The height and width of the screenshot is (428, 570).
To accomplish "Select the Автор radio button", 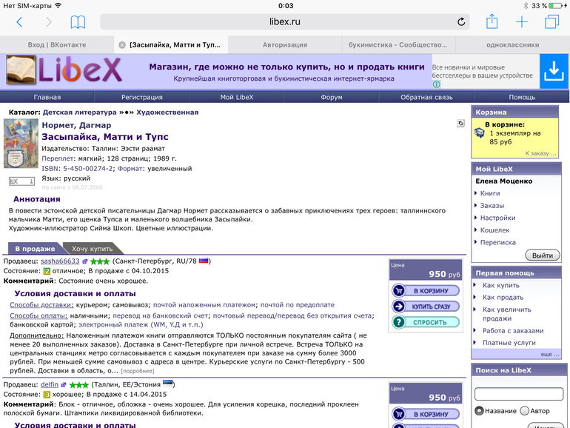I will click(525, 411).
